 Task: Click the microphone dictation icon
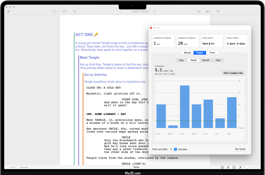228,167
